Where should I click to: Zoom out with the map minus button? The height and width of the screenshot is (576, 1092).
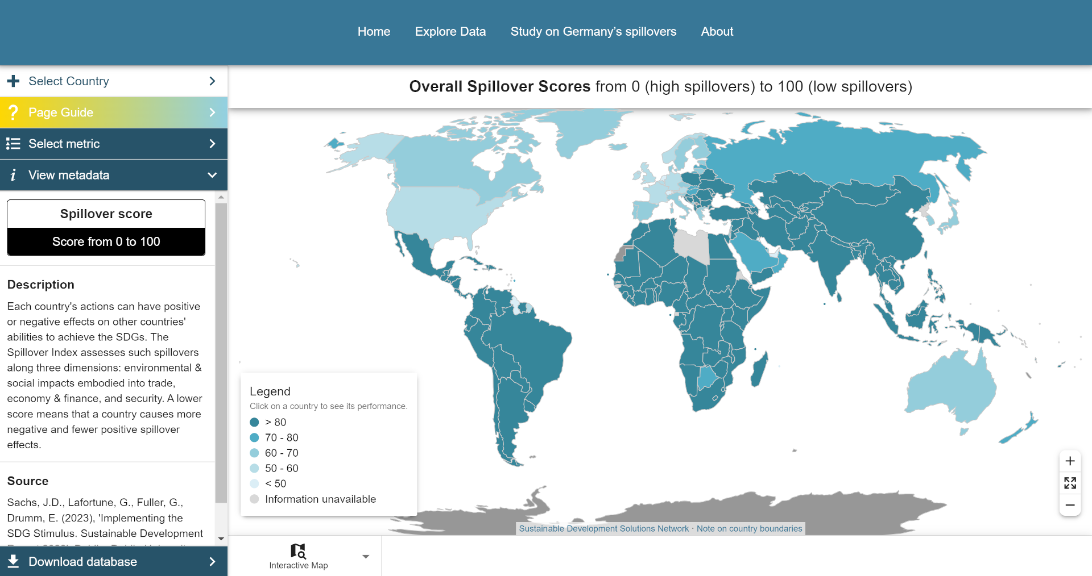(1070, 505)
